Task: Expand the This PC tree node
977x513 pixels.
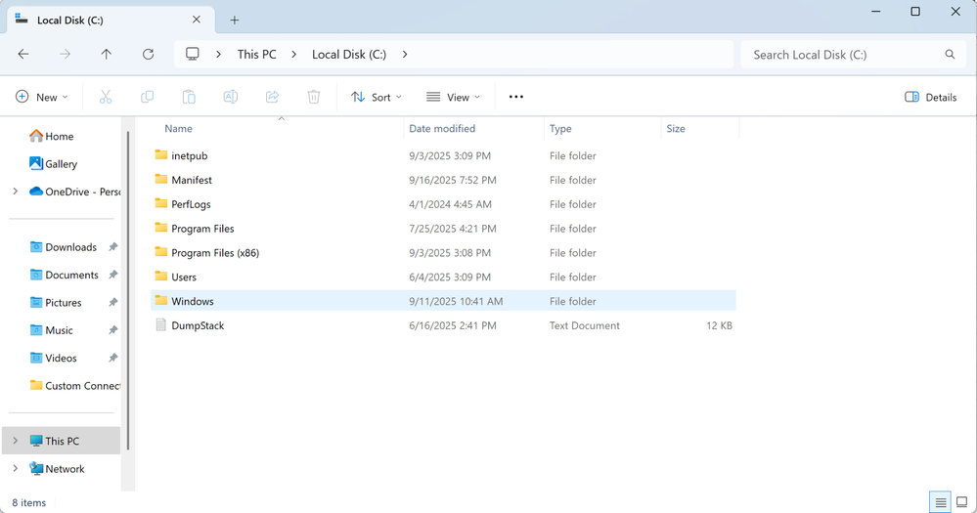Action: pos(15,441)
